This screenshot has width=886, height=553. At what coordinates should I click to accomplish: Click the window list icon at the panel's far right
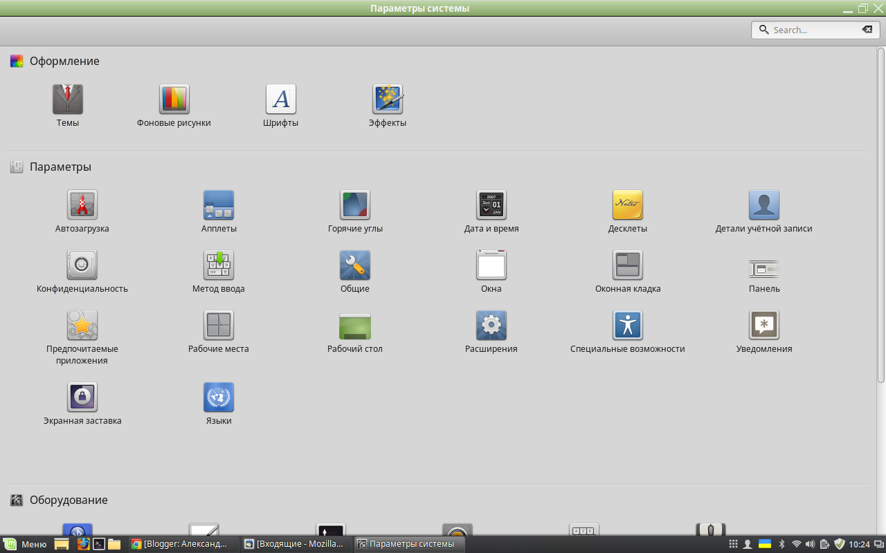pyautogui.click(x=878, y=544)
